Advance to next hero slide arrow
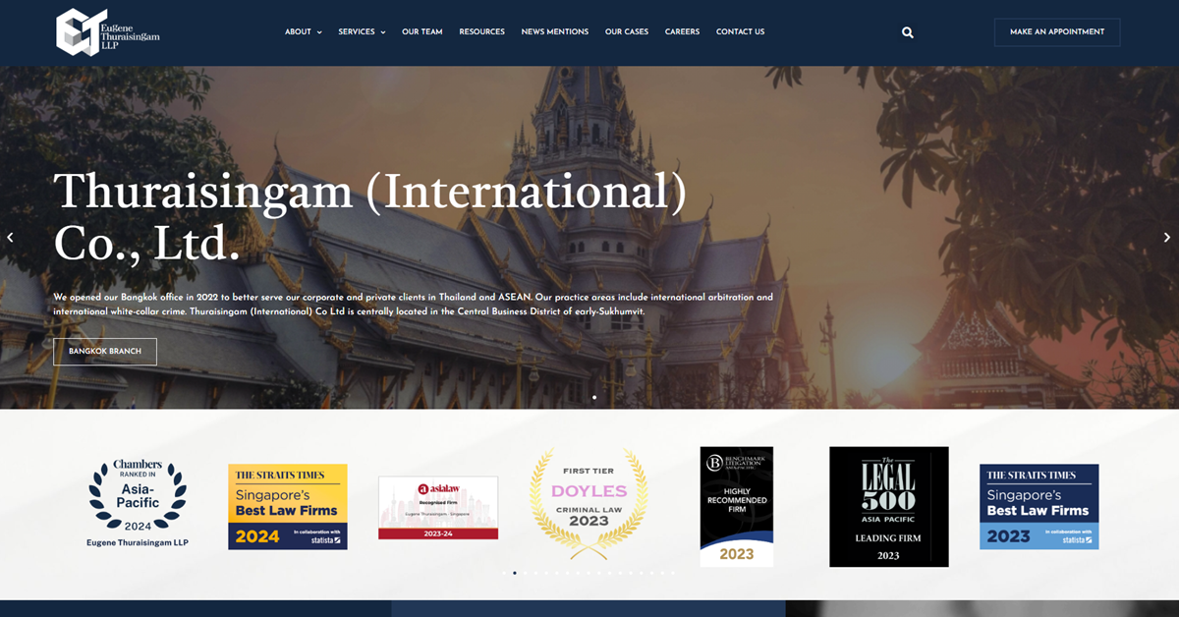Image resolution: width=1179 pixels, height=617 pixels. pos(1167,238)
